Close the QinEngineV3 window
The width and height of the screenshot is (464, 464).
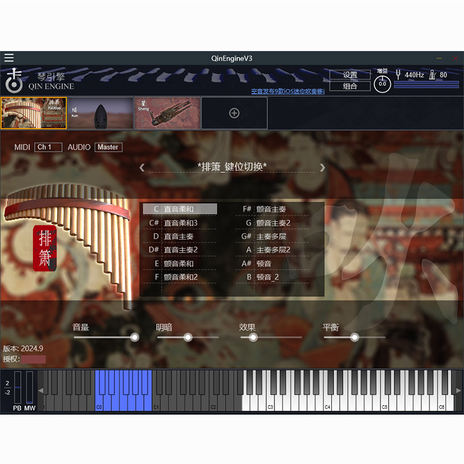(x=455, y=59)
